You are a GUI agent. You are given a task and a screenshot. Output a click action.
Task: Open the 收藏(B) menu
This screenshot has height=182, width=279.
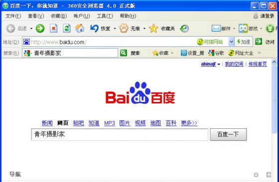click(59, 16)
